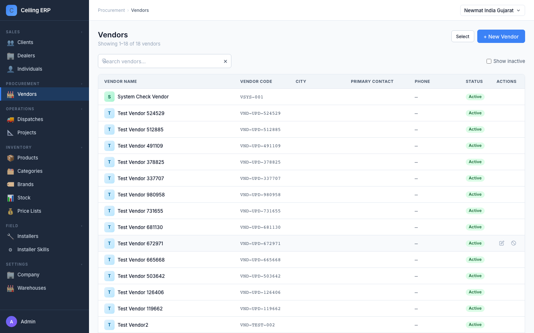Open Clients in the sidebar
The width and height of the screenshot is (534, 333).
(x=44, y=42)
